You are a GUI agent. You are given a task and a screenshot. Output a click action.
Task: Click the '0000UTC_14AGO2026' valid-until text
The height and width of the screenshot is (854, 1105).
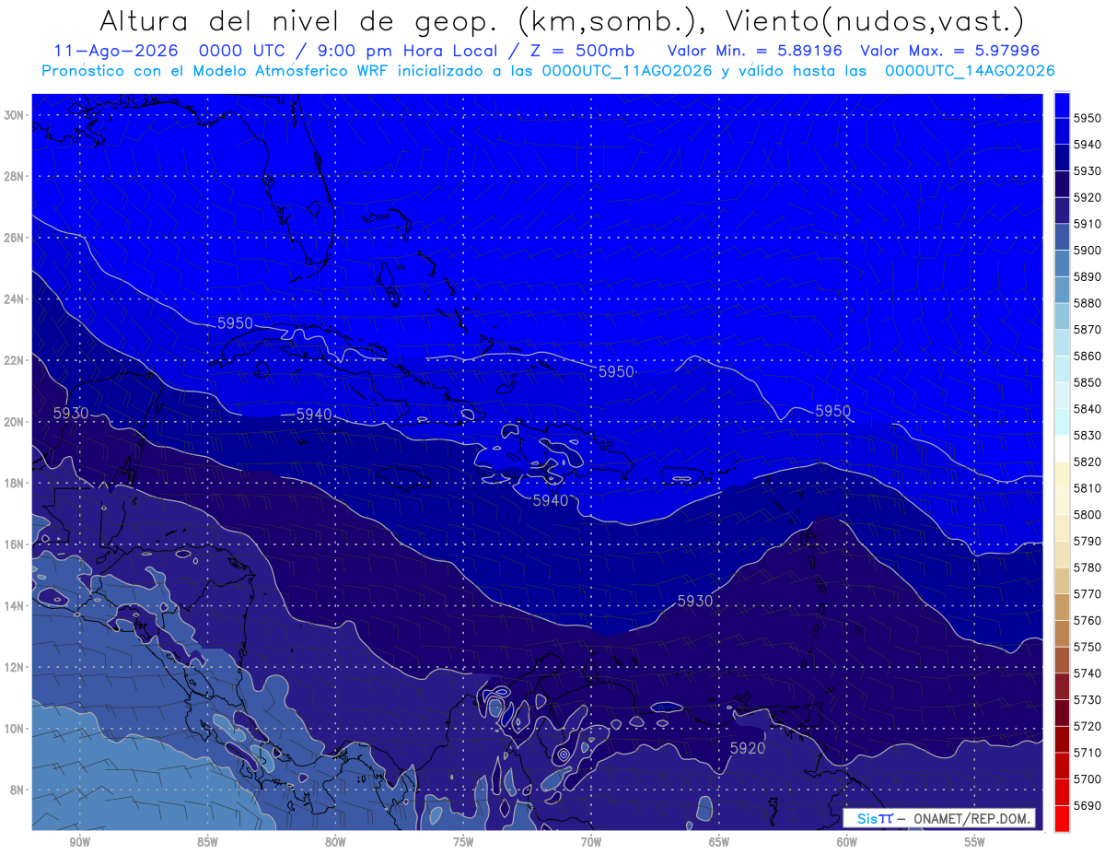[971, 71]
